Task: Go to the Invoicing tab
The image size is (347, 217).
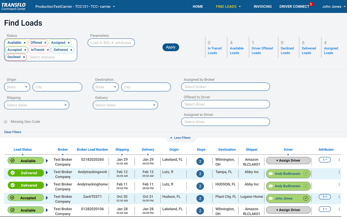Action: pyautogui.click(x=262, y=6)
